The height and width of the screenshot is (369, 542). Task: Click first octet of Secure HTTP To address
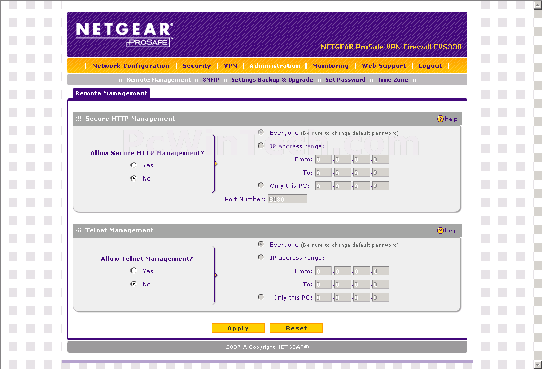(x=324, y=172)
